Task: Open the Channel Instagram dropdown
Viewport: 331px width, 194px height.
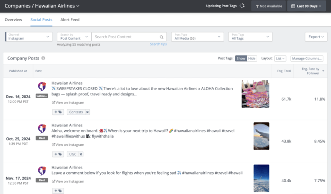Action: [x=29, y=37]
